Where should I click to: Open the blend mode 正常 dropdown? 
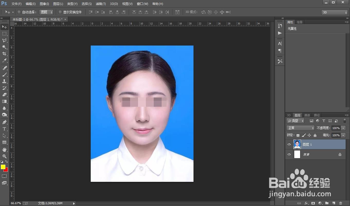coord(300,128)
